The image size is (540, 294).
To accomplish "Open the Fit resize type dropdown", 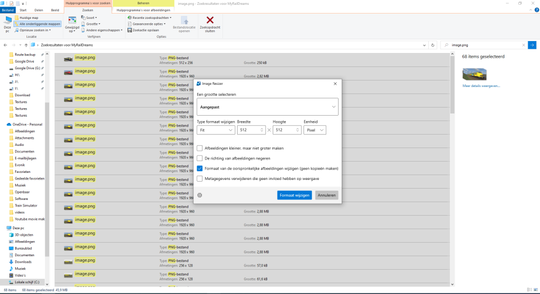I will click(x=215, y=130).
